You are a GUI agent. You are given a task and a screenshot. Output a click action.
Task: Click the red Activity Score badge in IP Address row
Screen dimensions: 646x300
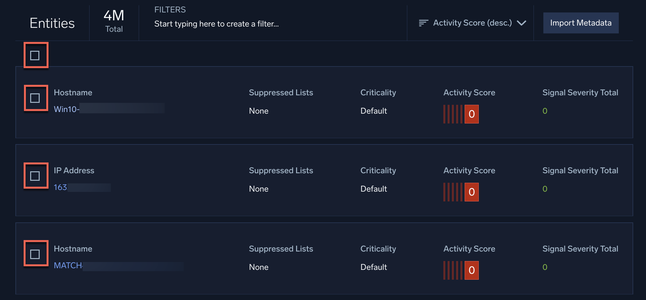(471, 192)
